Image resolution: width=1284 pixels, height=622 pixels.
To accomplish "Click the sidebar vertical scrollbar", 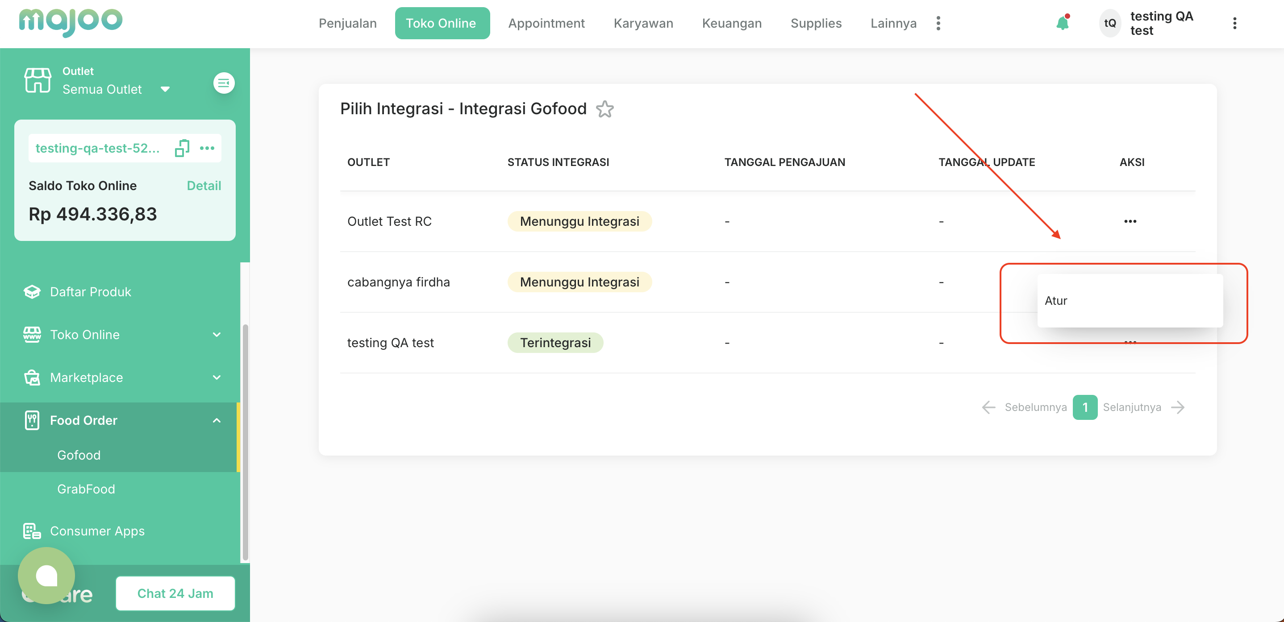I will click(245, 442).
